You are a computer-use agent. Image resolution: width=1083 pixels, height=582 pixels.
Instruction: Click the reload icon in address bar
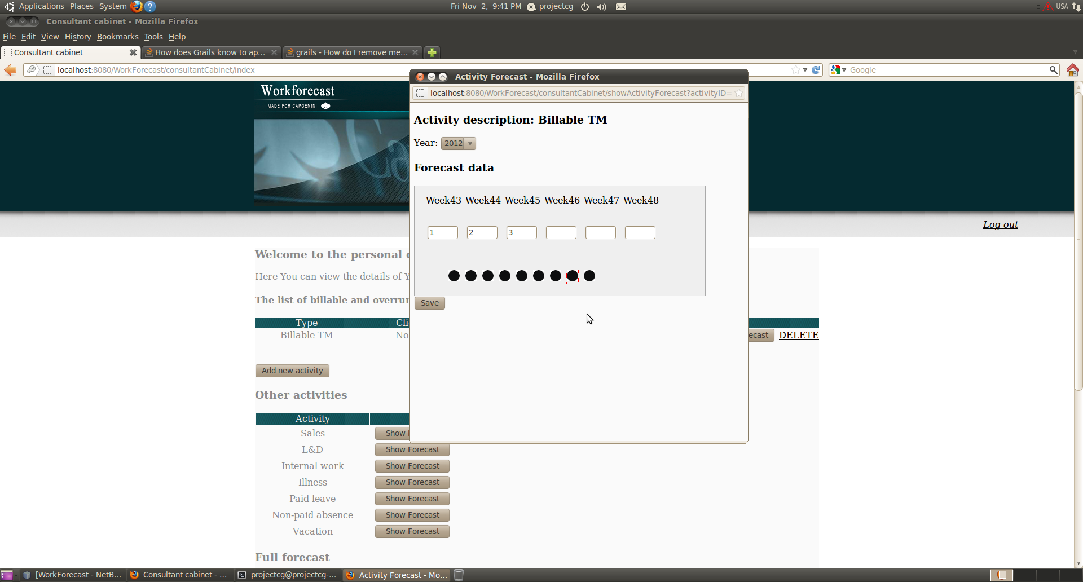point(816,70)
